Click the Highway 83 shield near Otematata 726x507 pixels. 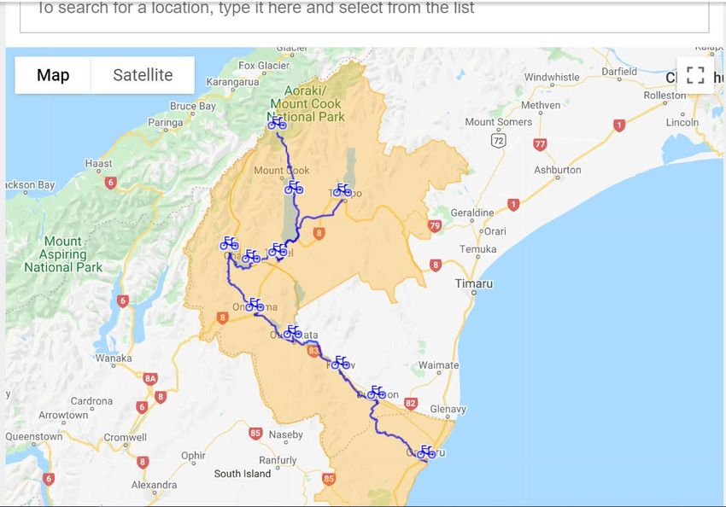(313, 351)
